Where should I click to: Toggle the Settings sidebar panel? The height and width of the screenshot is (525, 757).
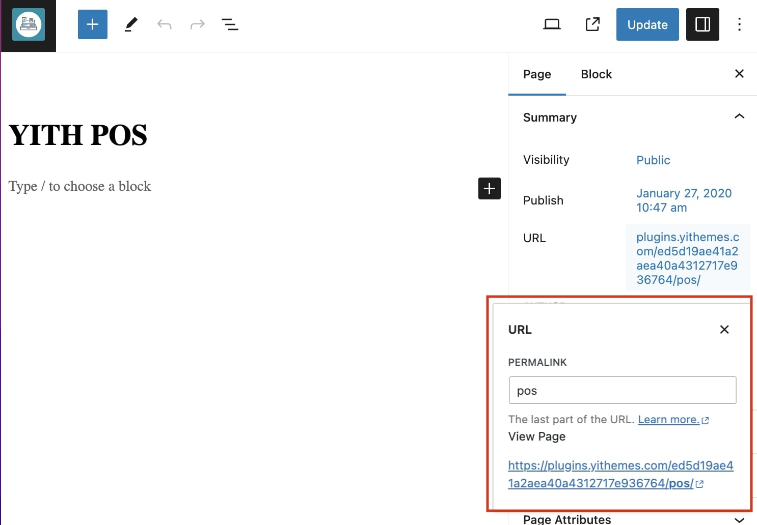pyautogui.click(x=702, y=24)
